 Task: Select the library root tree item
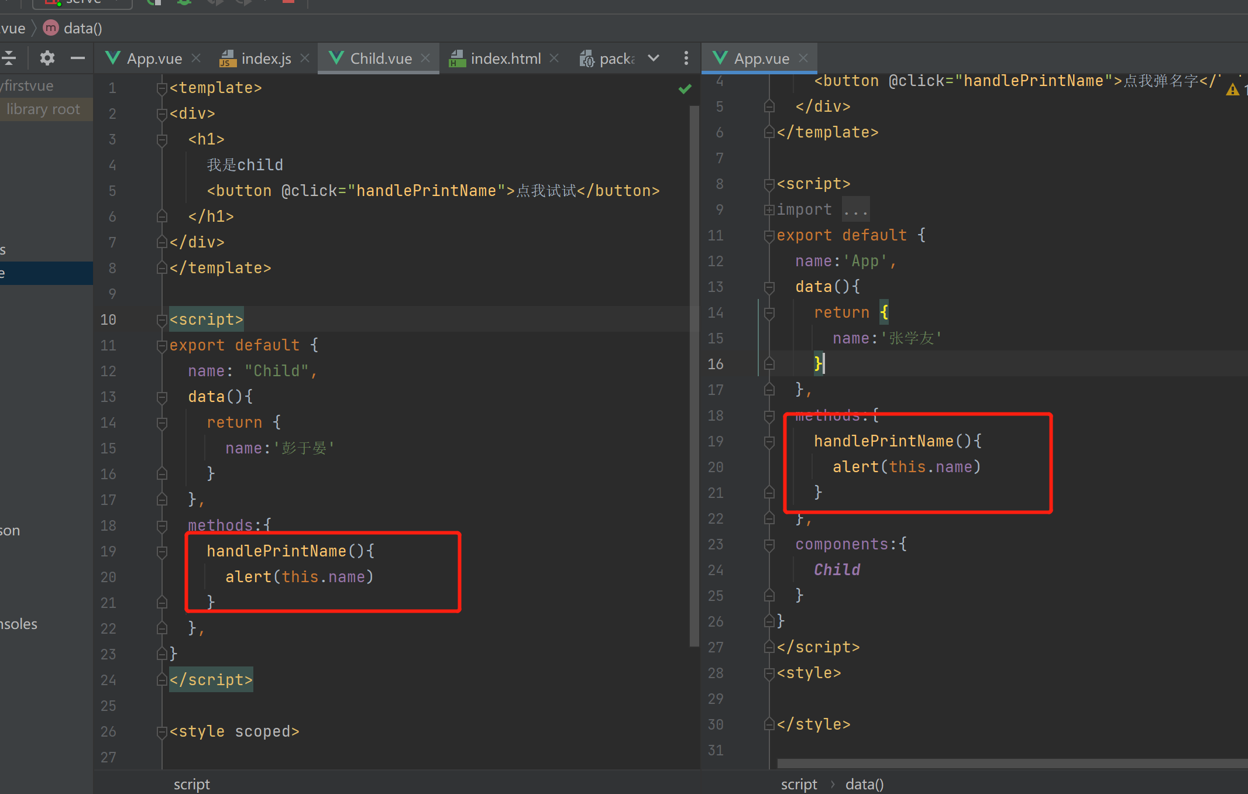click(43, 109)
